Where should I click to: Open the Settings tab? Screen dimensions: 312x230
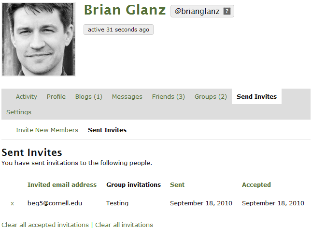click(19, 112)
